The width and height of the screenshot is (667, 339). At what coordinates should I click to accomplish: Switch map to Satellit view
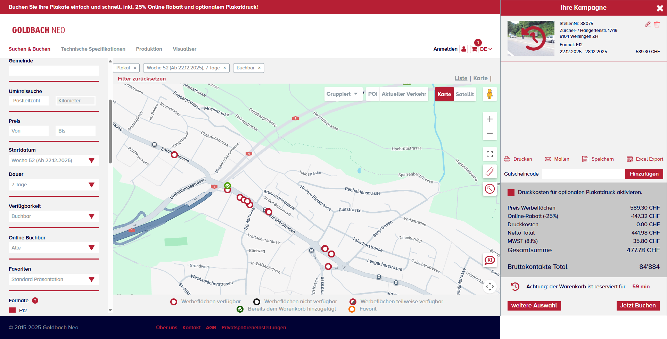click(464, 94)
